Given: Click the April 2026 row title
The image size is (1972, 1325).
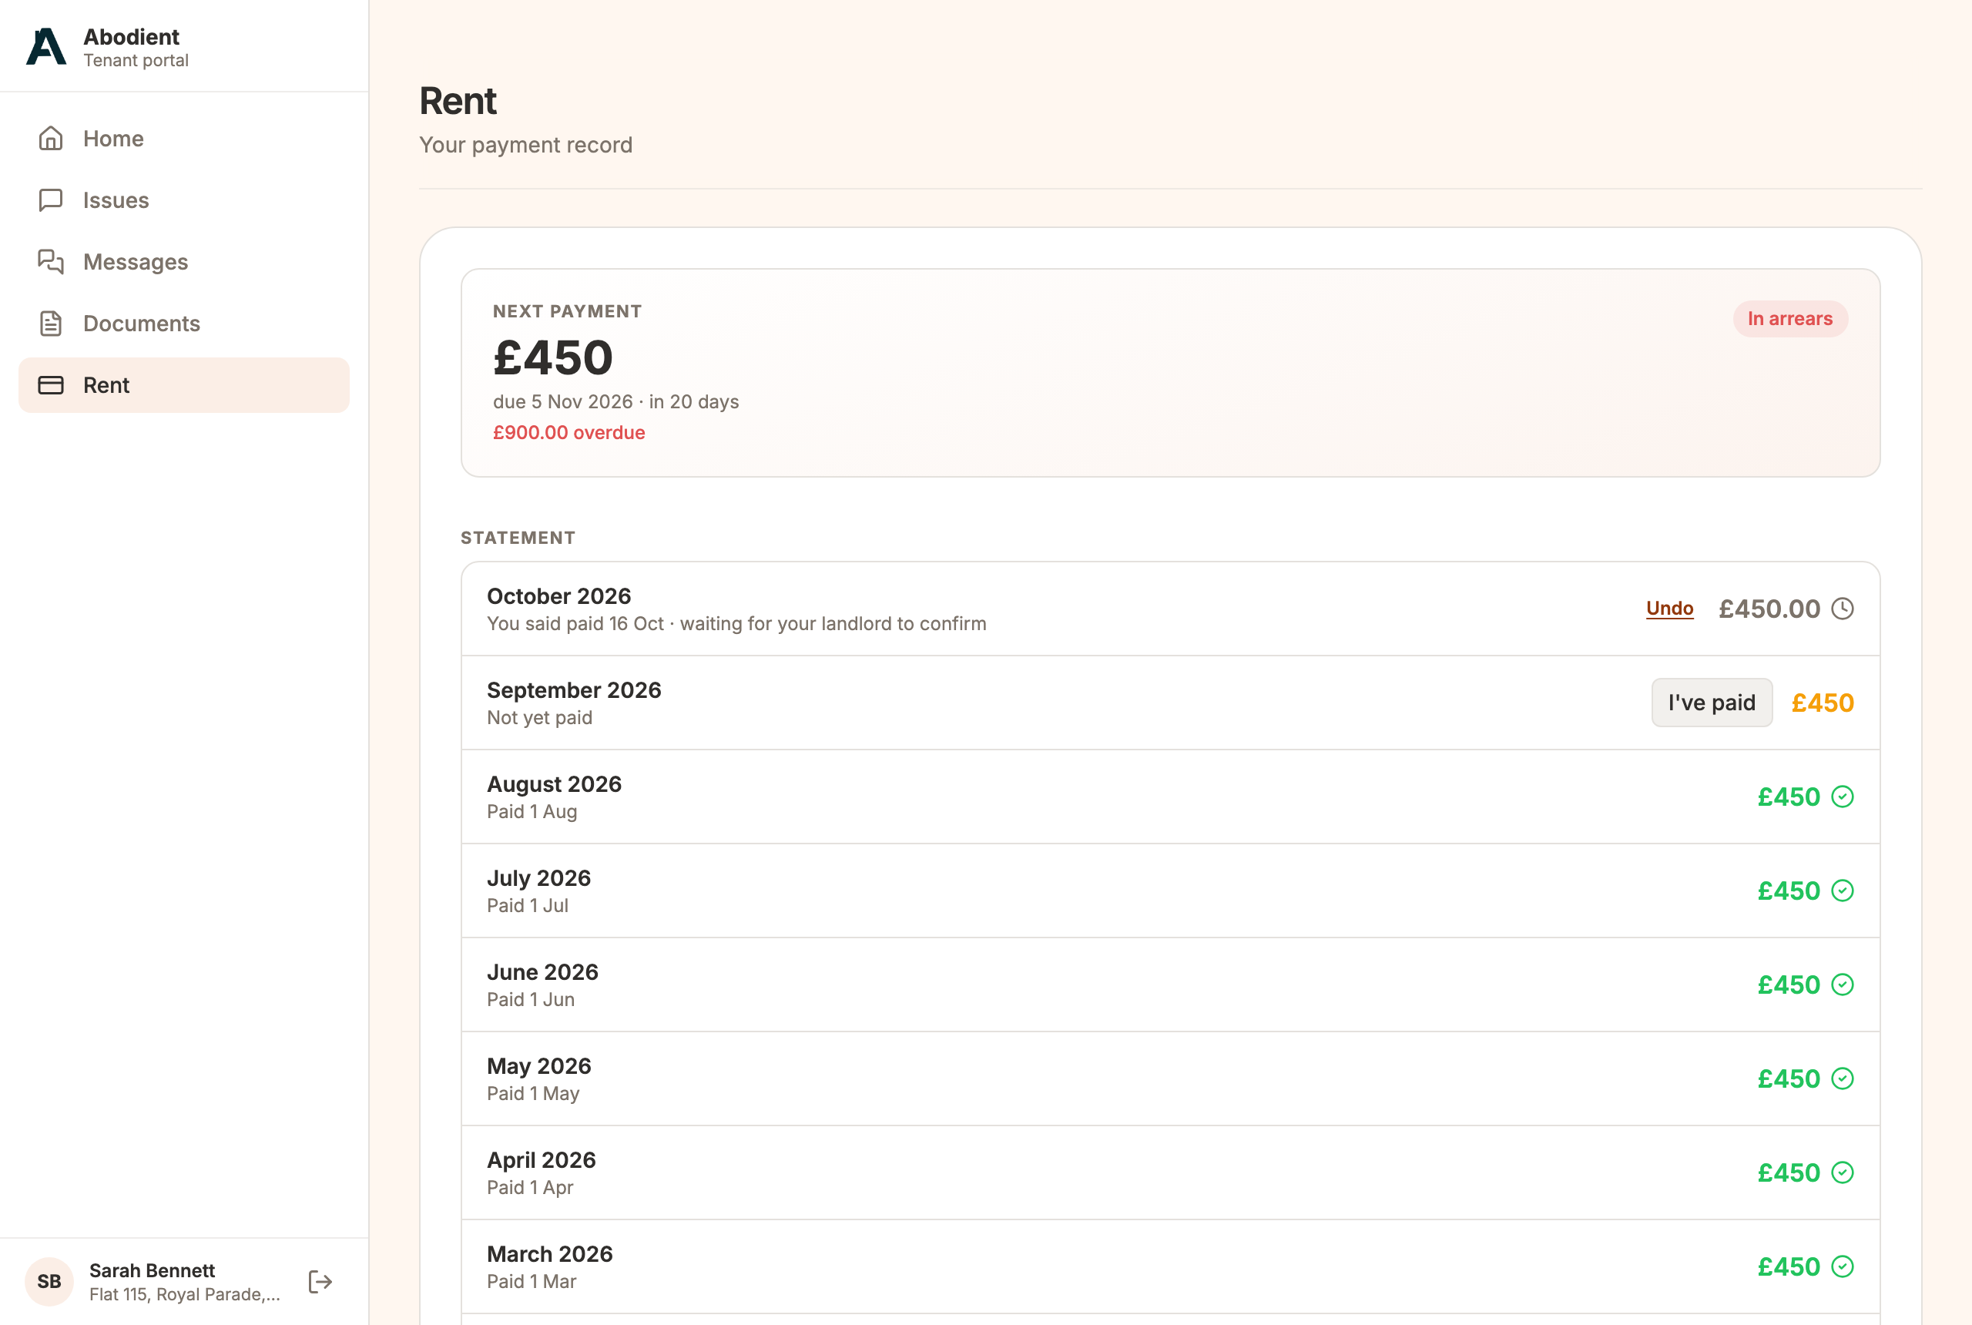Looking at the screenshot, I should click(x=542, y=1159).
